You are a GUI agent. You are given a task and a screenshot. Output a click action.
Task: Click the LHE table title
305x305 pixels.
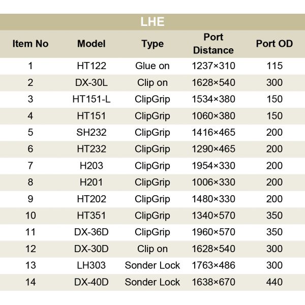pos(152,22)
